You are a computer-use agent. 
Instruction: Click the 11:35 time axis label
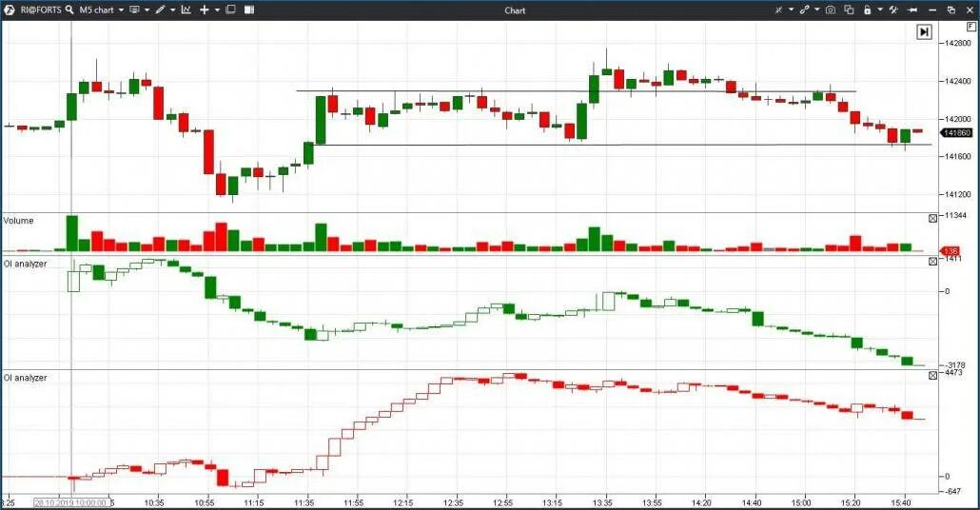coord(304,502)
